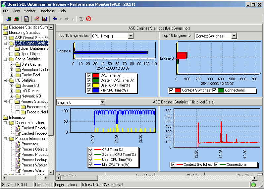The width and height of the screenshot is (264, 189).
Task: Click the red CPU Time(%) legend swatch
Action: click(x=95, y=75)
